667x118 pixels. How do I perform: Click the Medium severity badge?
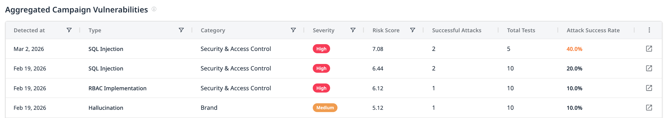point(325,108)
